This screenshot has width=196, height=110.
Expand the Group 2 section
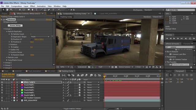[x=4, y=63]
